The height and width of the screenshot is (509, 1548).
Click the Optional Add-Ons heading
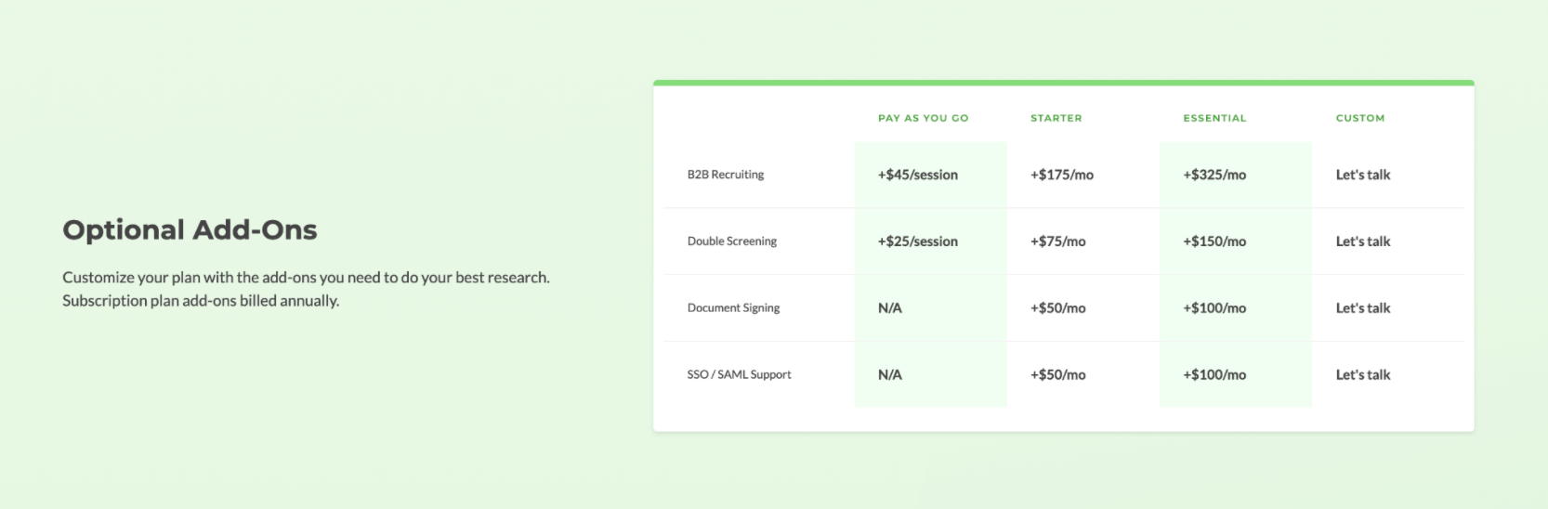pyautogui.click(x=190, y=230)
